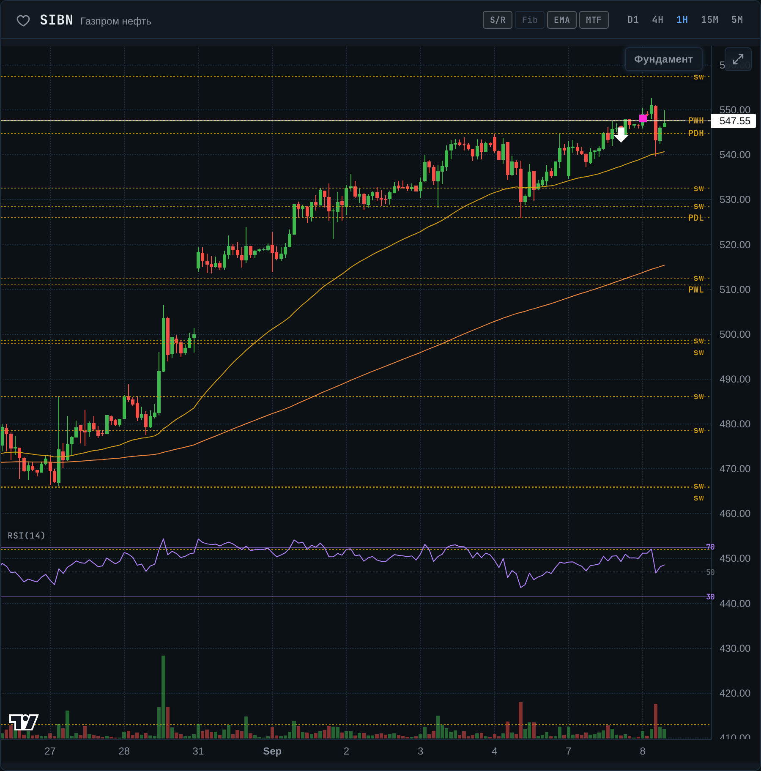Click the 460.00 price axis label

point(735,514)
